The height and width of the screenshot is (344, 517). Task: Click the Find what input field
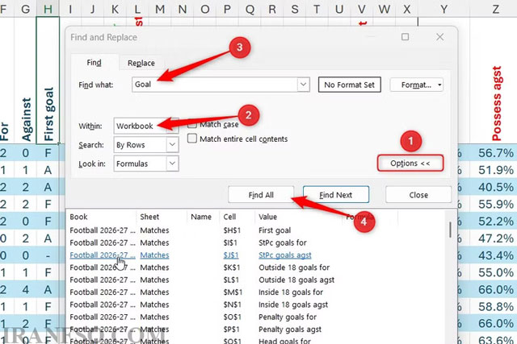tap(215, 85)
